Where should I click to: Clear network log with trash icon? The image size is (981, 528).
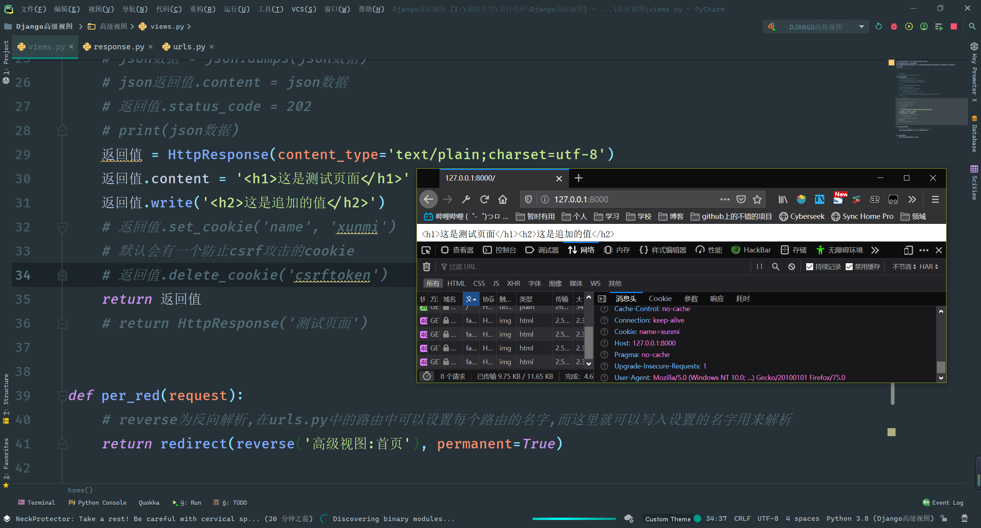pyautogui.click(x=427, y=267)
